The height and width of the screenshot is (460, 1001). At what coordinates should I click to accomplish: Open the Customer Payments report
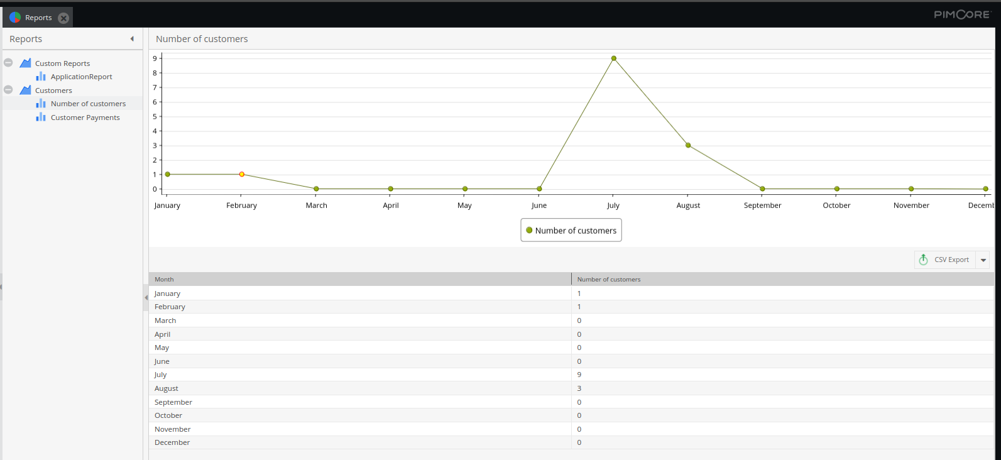click(85, 118)
